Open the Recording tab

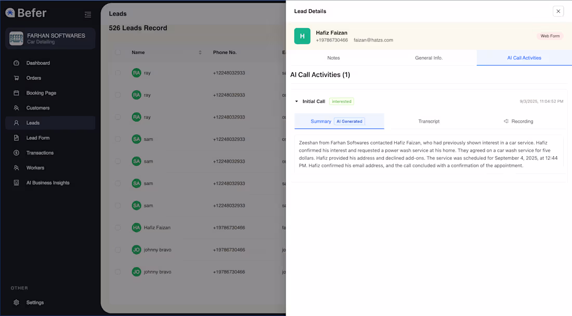pyautogui.click(x=518, y=122)
